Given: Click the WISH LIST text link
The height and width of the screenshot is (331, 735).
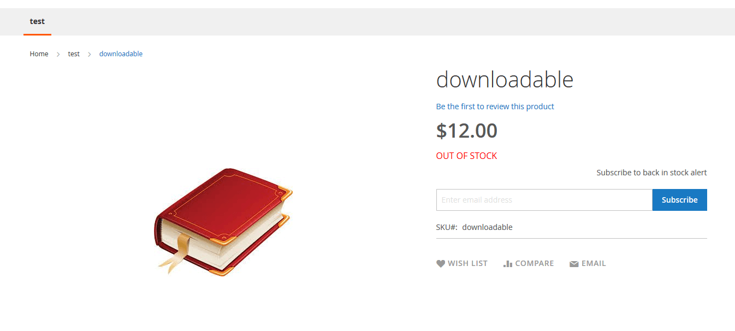Looking at the screenshot, I should click(x=467, y=264).
